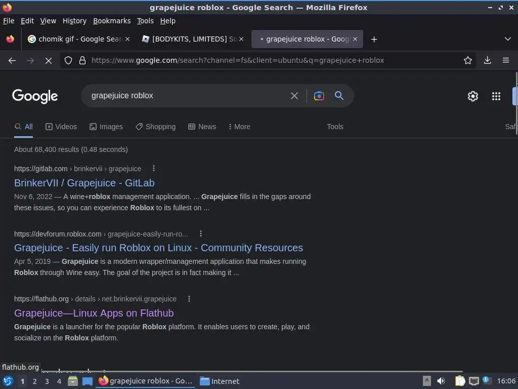Open BrinkerVII / Grapejuice - GitLab link
The image size is (518, 389).
[x=84, y=183]
